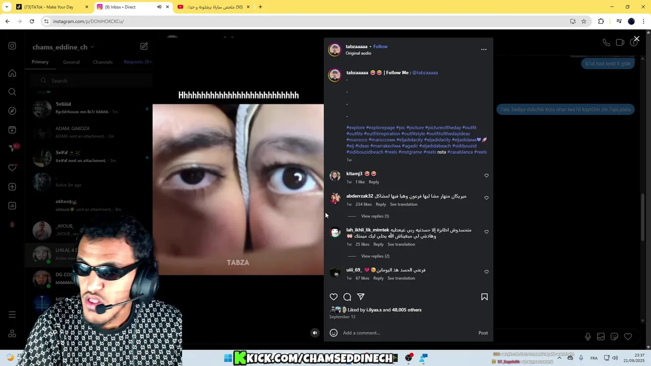This screenshot has height=366, width=651.
Task: Click the voice clip microphone in the chat
Action: (588, 337)
